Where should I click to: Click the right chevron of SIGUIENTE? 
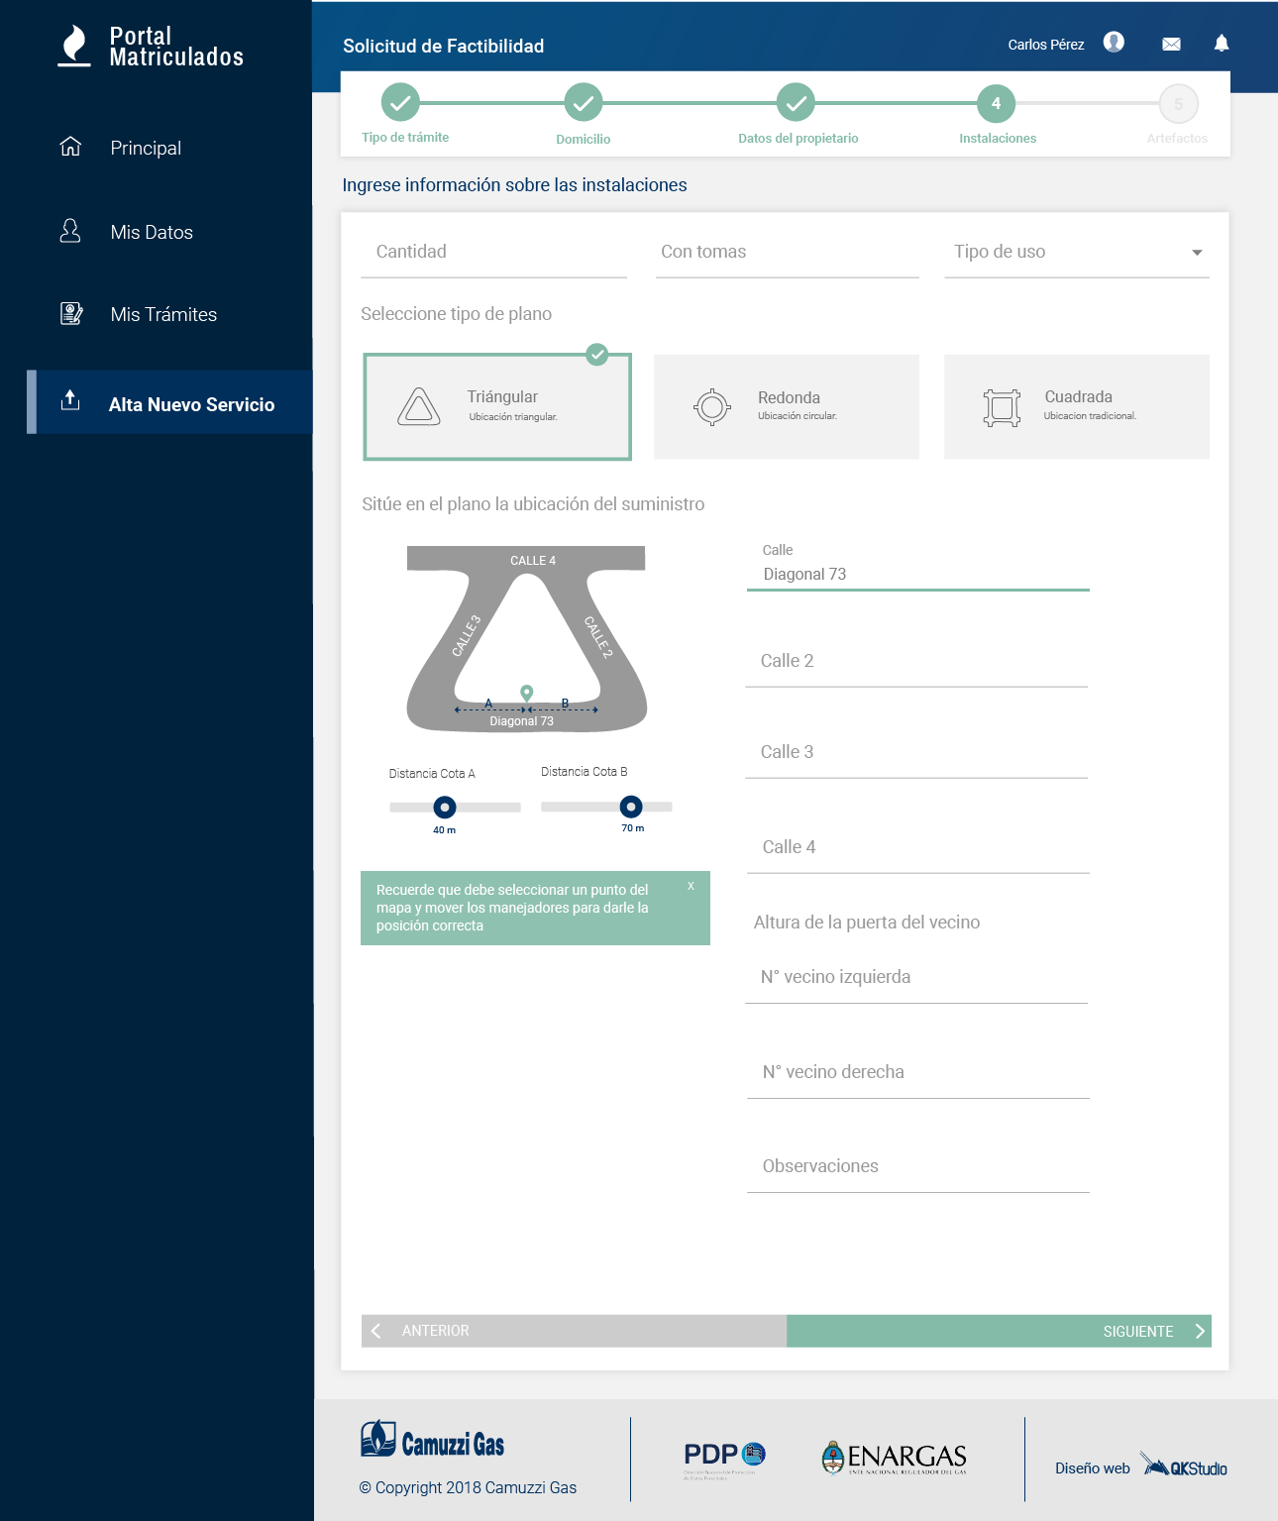coord(1200,1331)
